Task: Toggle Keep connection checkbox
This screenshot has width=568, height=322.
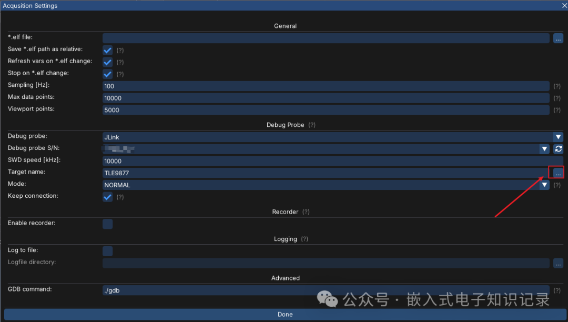Action: tap(108, 197)
